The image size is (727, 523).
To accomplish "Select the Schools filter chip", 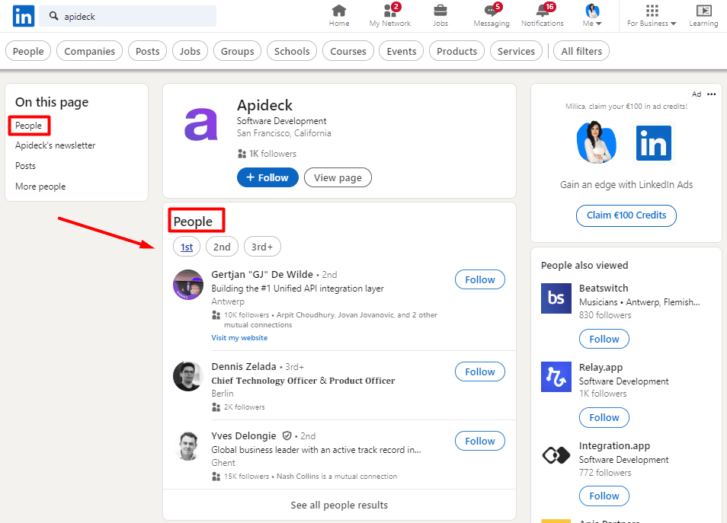I will (292, 51).
